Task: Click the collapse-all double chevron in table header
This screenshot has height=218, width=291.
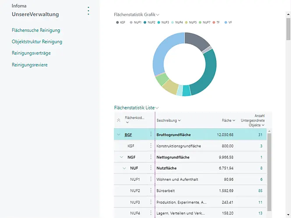Action: click(118, 120)
